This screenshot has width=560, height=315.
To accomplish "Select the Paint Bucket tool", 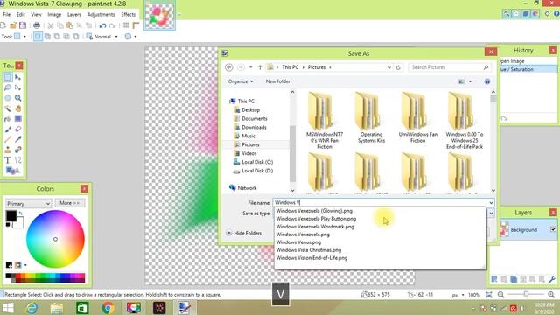I will coord(8,119).
